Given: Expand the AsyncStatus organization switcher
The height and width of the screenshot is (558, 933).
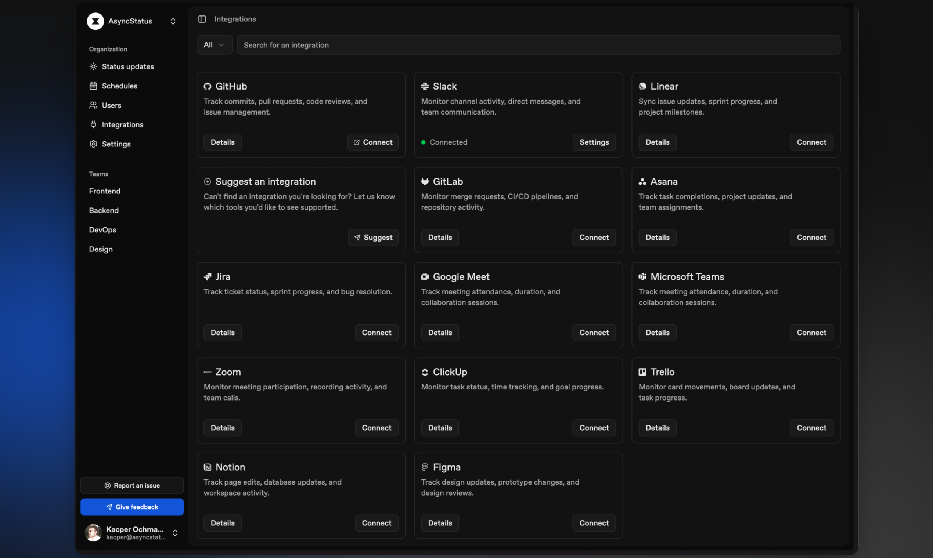Looking at the screenshot, I should [x=173, y=21].
